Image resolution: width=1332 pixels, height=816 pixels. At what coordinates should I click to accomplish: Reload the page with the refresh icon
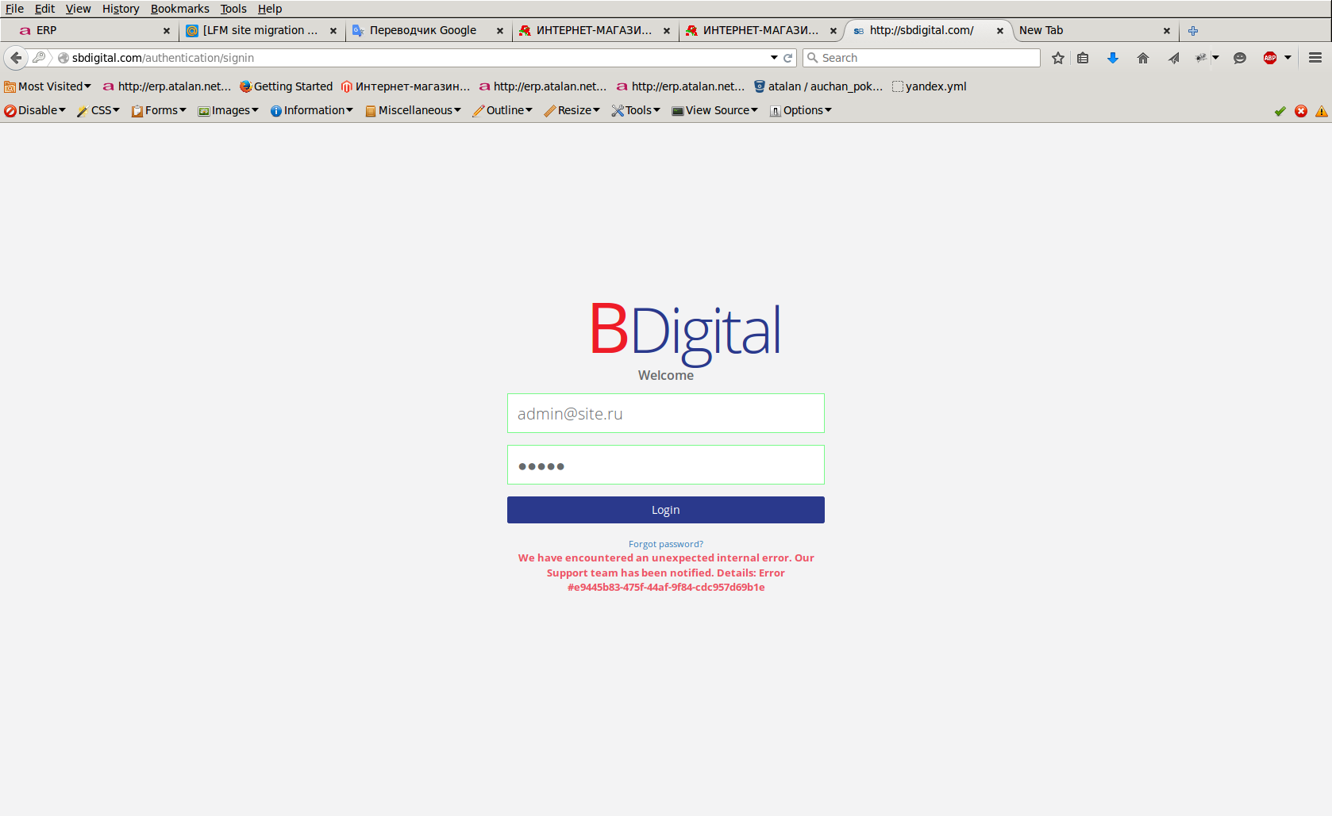tap(788, 58)
